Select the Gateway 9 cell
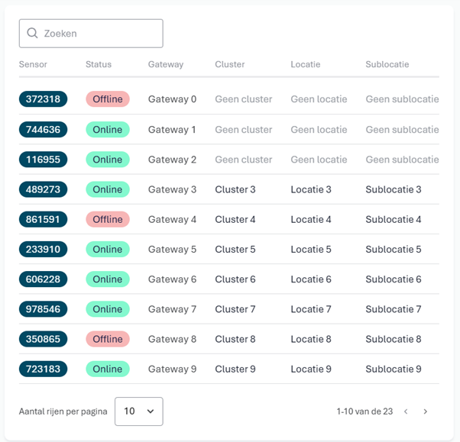The height and width of the screenshot is (442, 460). (x=172, y=369)
